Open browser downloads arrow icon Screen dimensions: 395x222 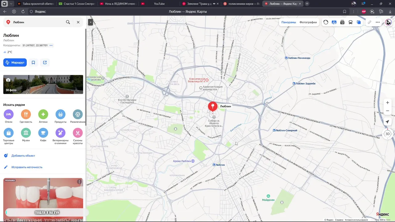point(390,11)
